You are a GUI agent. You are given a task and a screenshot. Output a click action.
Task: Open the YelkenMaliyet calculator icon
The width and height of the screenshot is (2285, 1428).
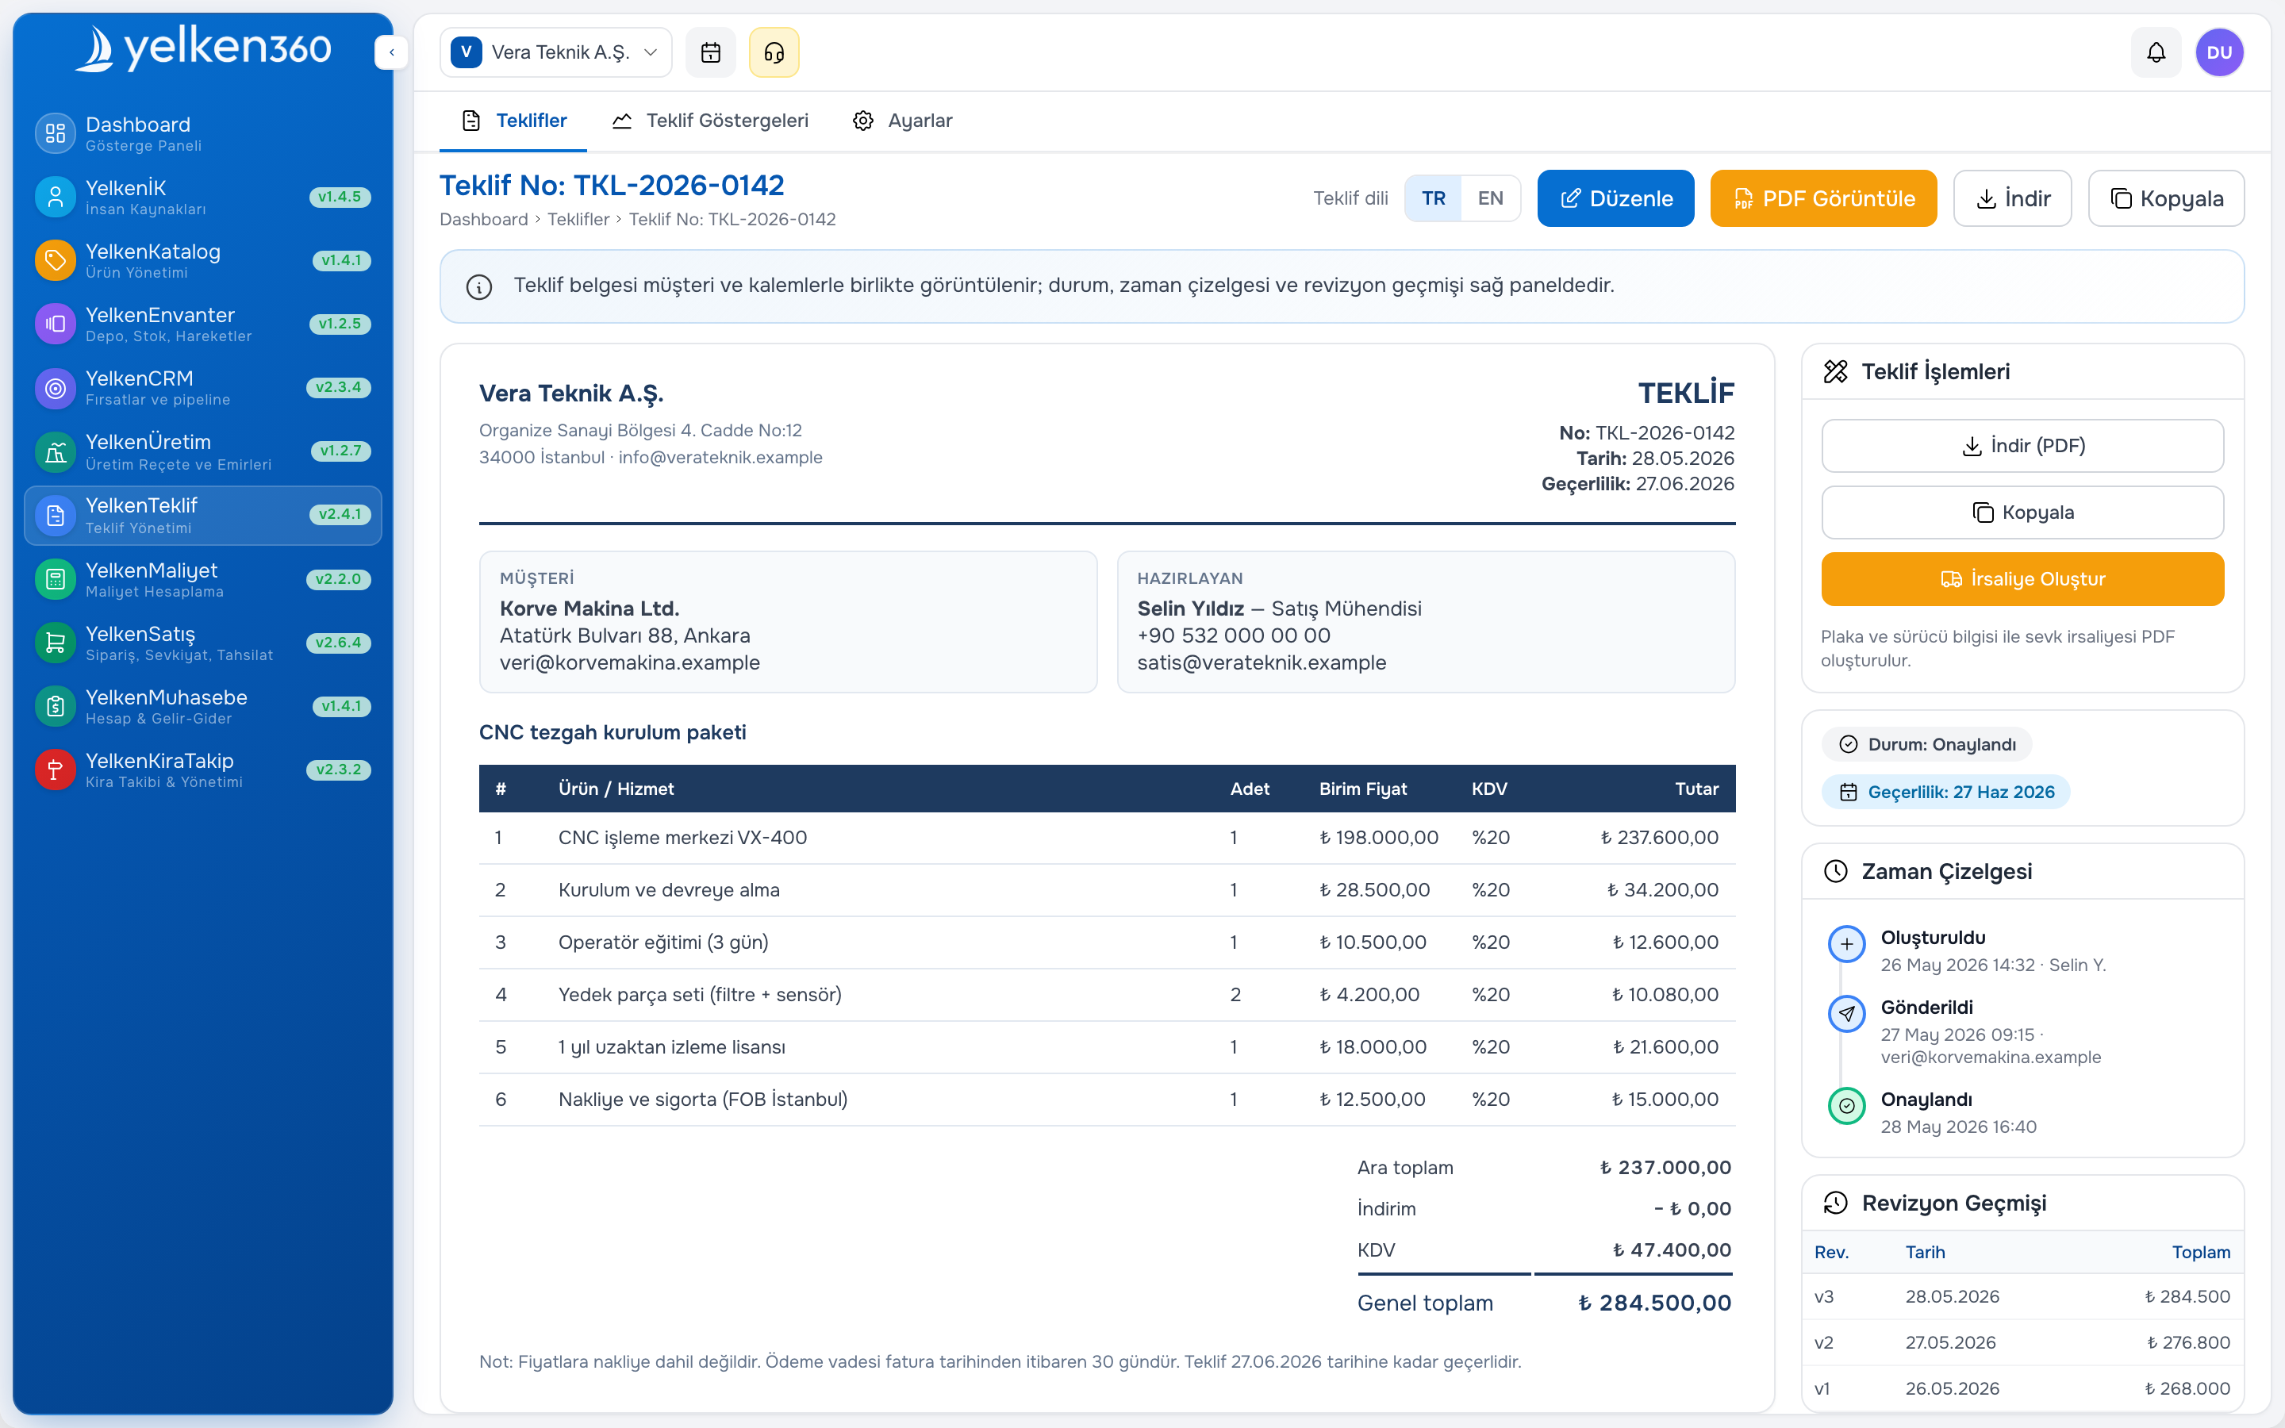55,579
